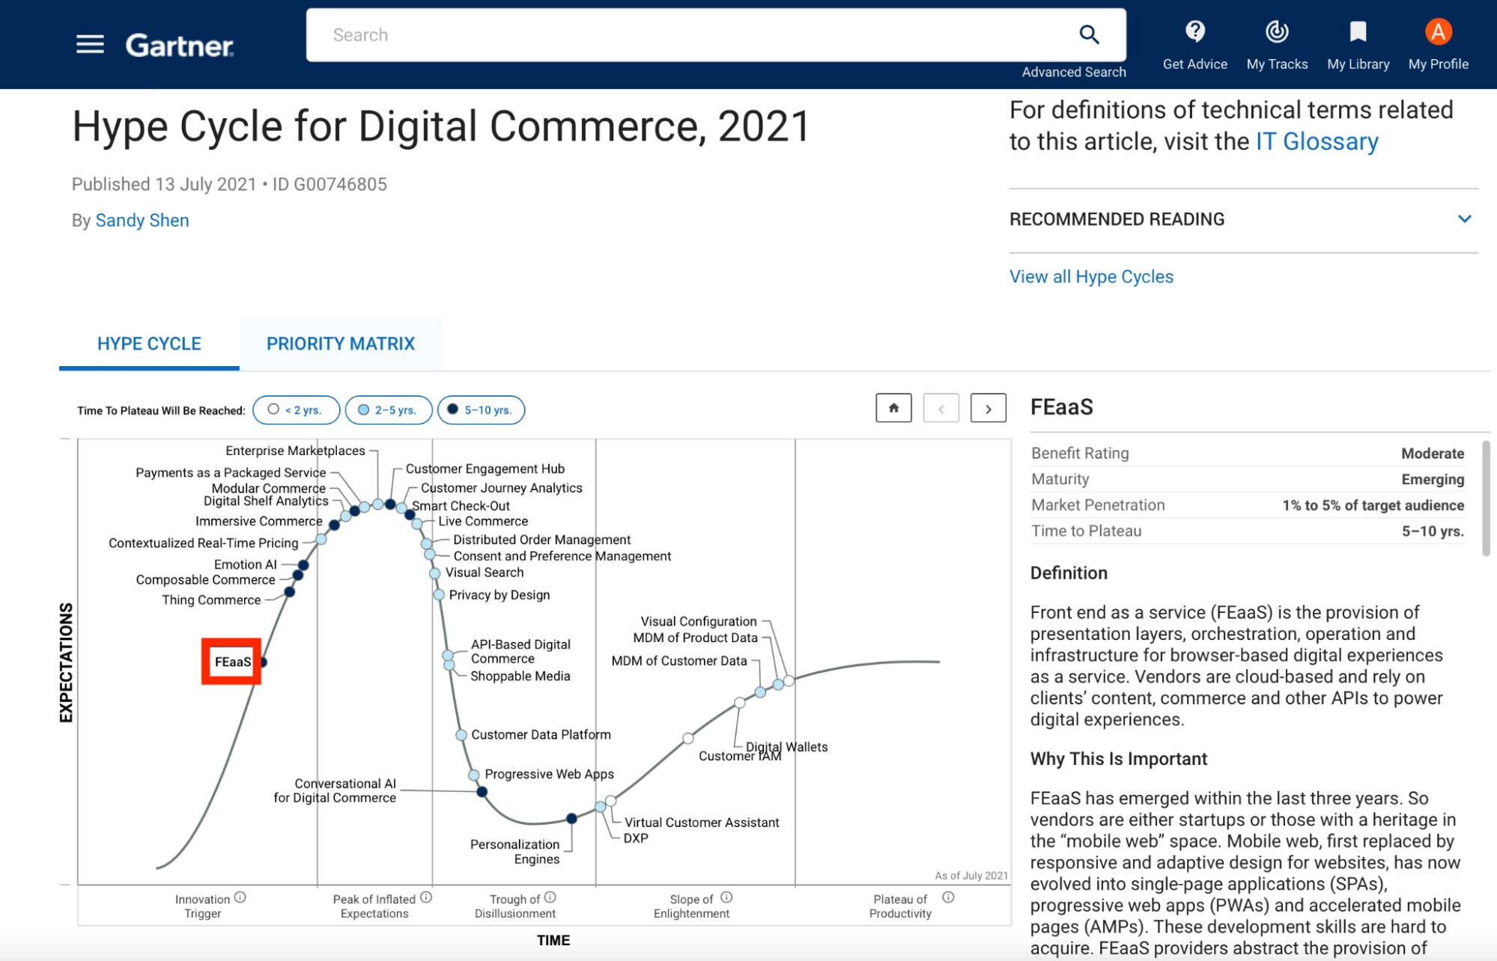Click the Modular Commerce label
The height and width of the screenshot is (961, 1497).
pyautogui.click(x=268, y=488)
